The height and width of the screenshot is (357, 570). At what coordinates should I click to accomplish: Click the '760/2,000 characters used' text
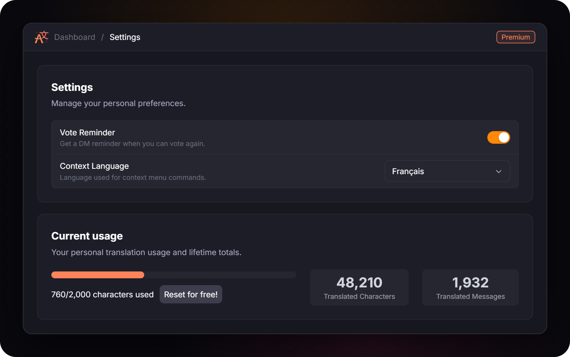tap(103, 295)
